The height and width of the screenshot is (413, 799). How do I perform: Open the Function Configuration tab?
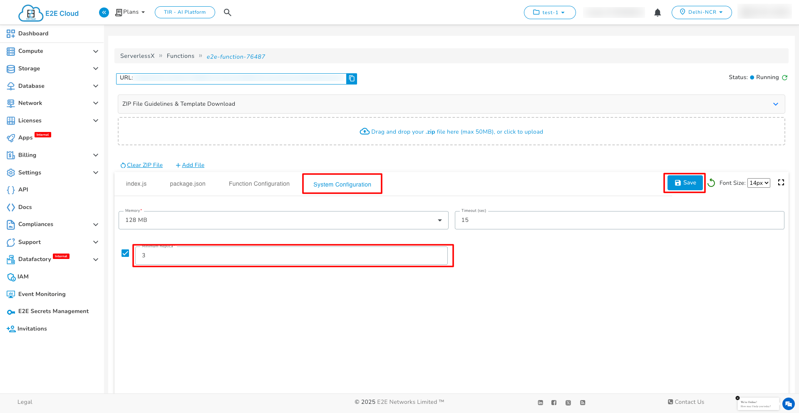[259, 184]
